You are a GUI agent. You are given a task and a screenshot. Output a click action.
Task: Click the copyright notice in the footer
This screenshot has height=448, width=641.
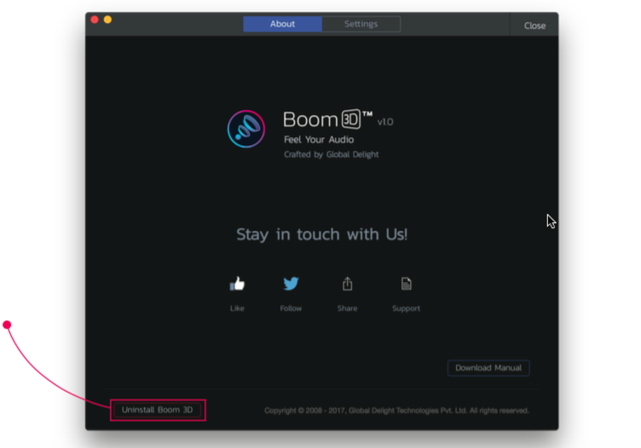coord(396,411)
